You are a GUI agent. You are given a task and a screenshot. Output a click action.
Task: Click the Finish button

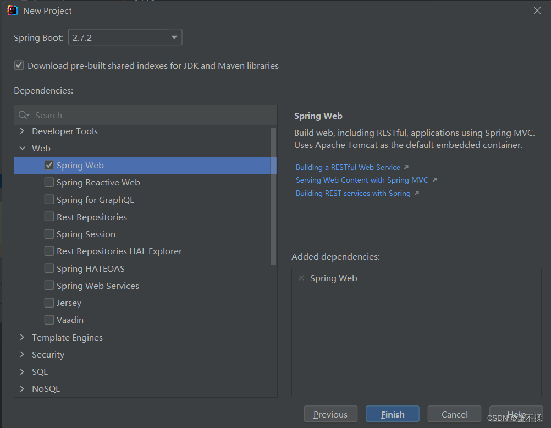click(392, 414)
